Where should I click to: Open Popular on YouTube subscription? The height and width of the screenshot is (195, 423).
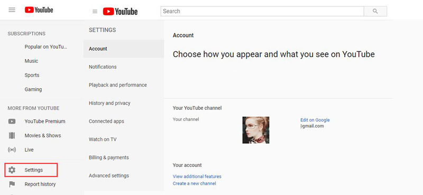(46, 47)
